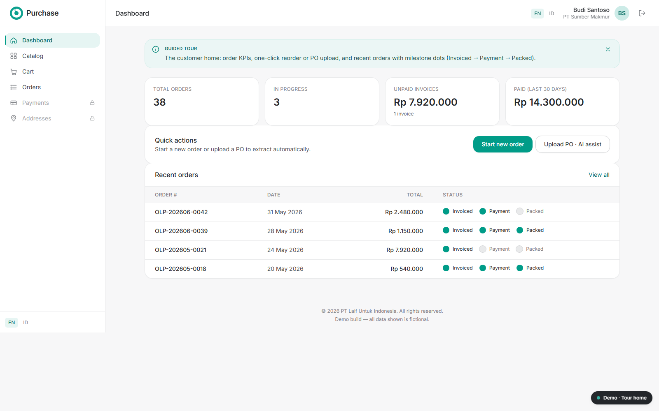
Task: Click the lock icon beside Payments
Action: (92, 103)
